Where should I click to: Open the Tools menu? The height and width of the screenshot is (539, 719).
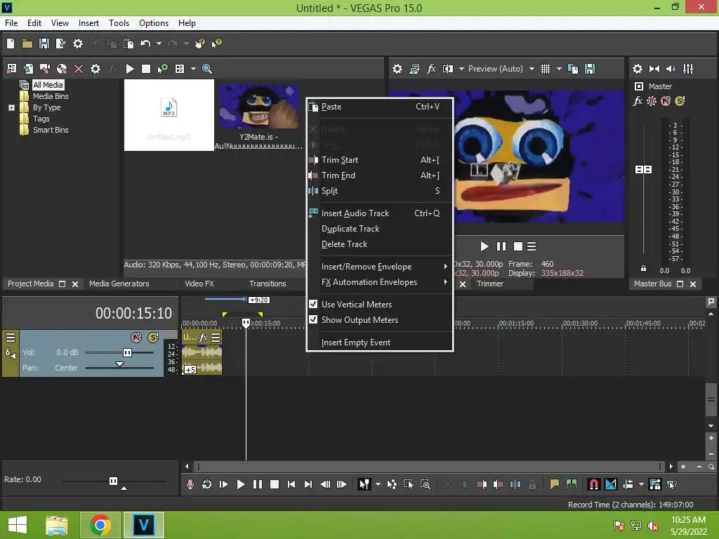[x=119, y=23]
